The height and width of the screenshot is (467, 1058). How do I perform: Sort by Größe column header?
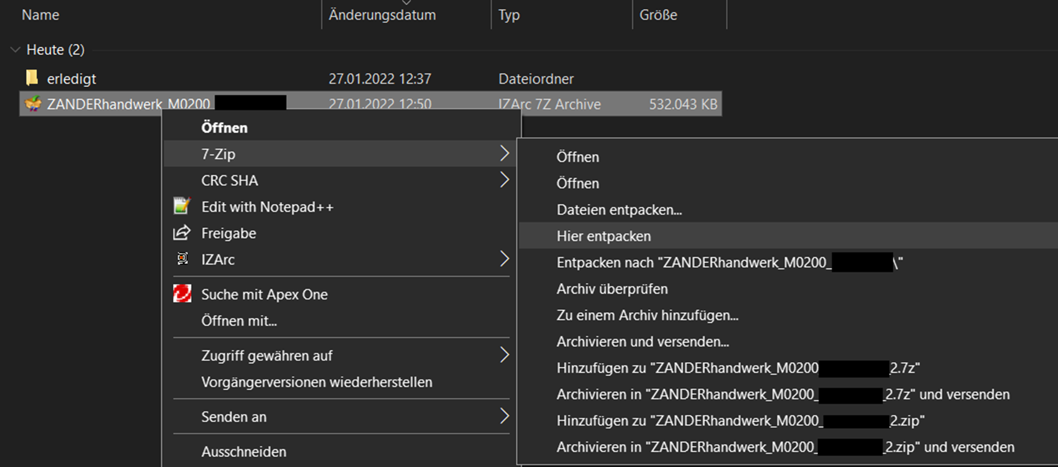[658, 15]
